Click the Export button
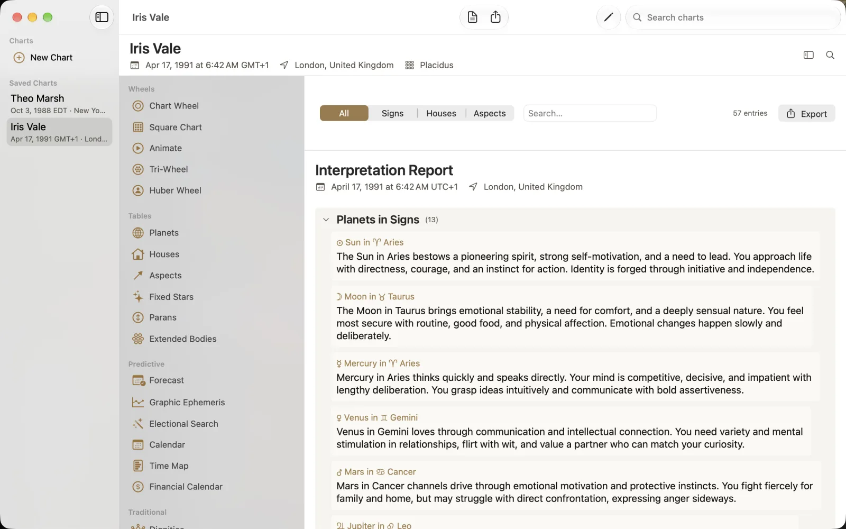This screenshot has height=529, width=846. pyautogui.click(x=807, y=113)
